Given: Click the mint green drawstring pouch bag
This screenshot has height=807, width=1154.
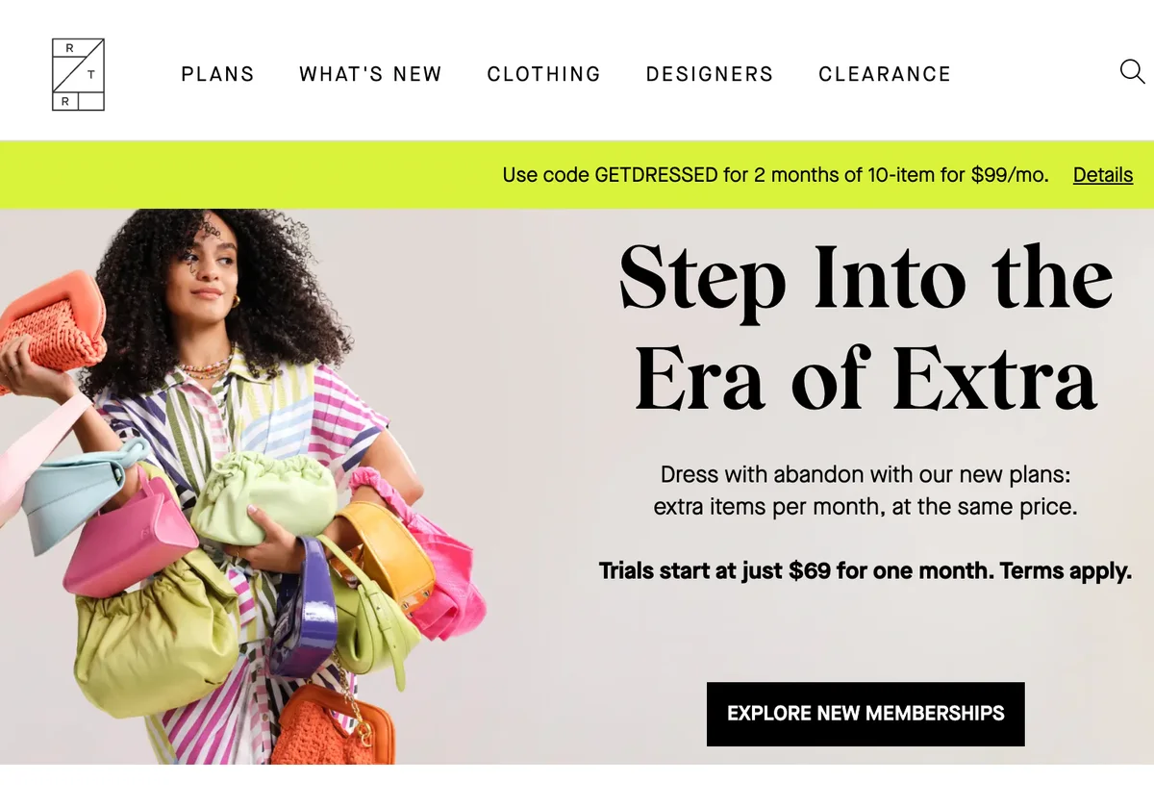Looking at the screenshot, I should [263, 497].
